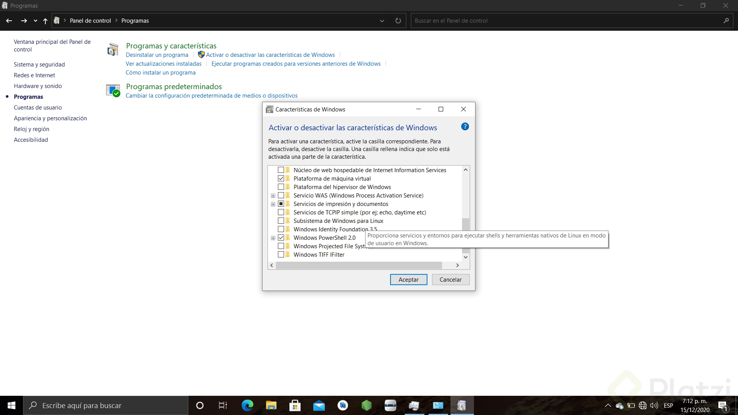
Task: Open Apariencia y personalización category
Action: coord(50,118)
